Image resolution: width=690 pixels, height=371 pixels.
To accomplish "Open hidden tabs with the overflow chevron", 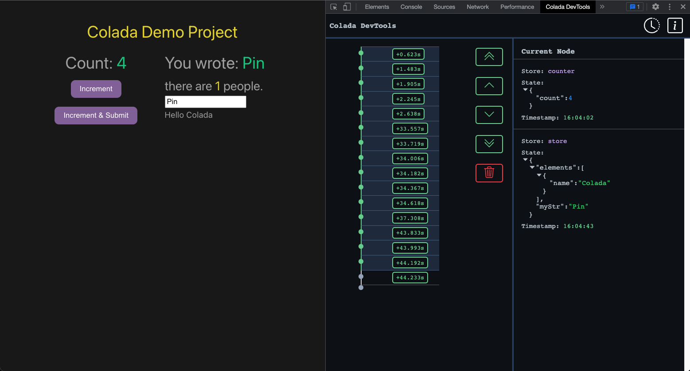I will (x=602, y=7).
